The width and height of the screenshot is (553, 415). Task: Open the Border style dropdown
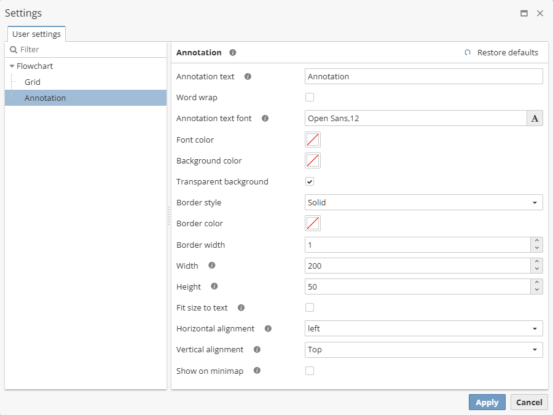[x=423, y=202]
